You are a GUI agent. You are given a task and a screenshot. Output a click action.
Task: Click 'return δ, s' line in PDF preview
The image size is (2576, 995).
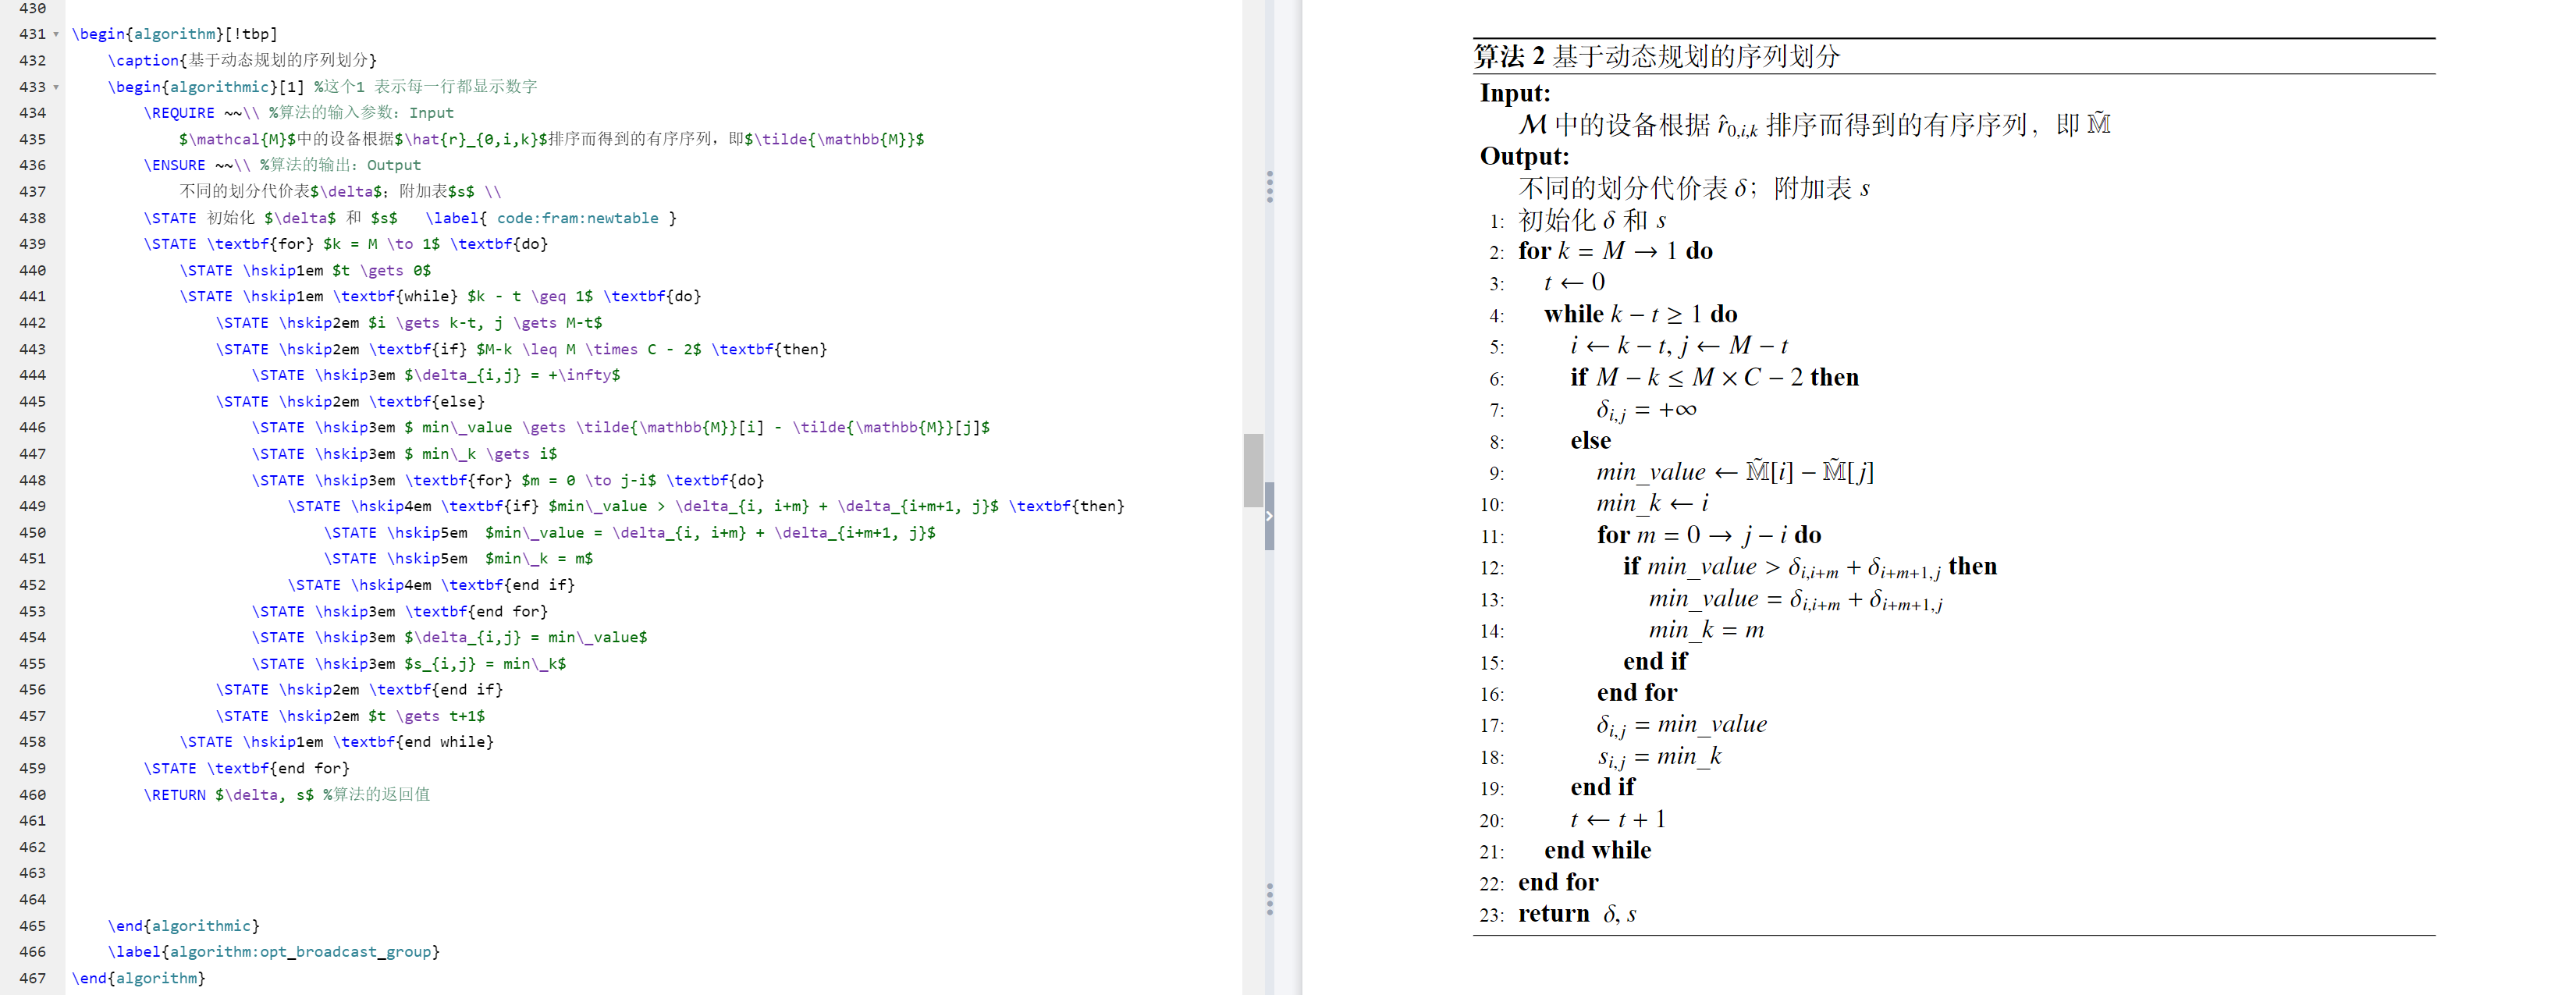coord(1576,914)
